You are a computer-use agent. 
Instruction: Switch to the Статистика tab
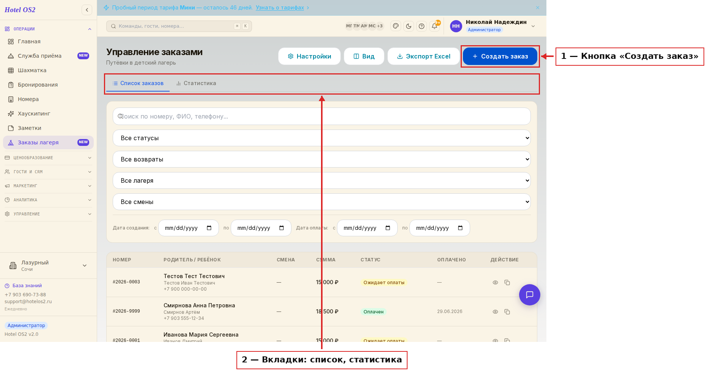tap(196, 83)
